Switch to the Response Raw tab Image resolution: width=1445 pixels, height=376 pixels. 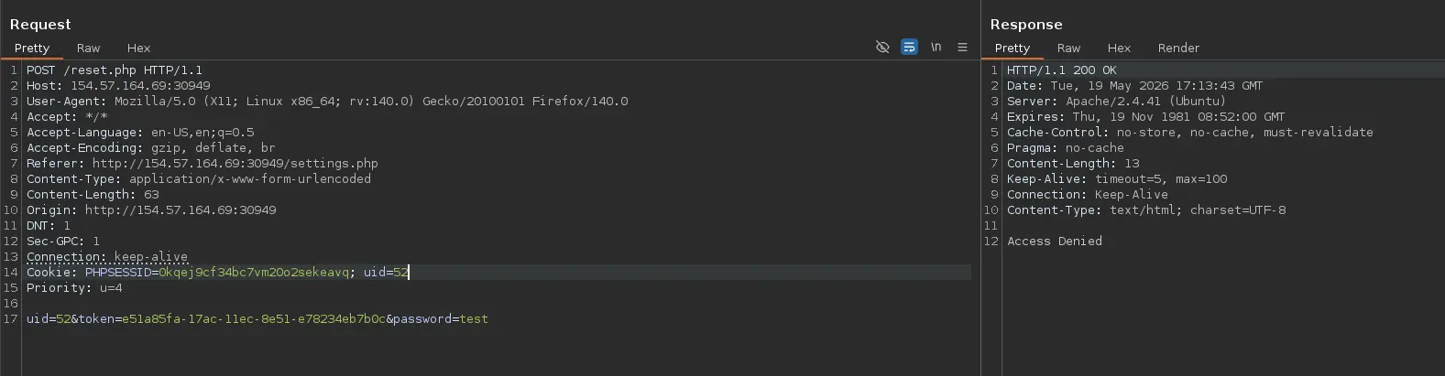pos(1068,48)
